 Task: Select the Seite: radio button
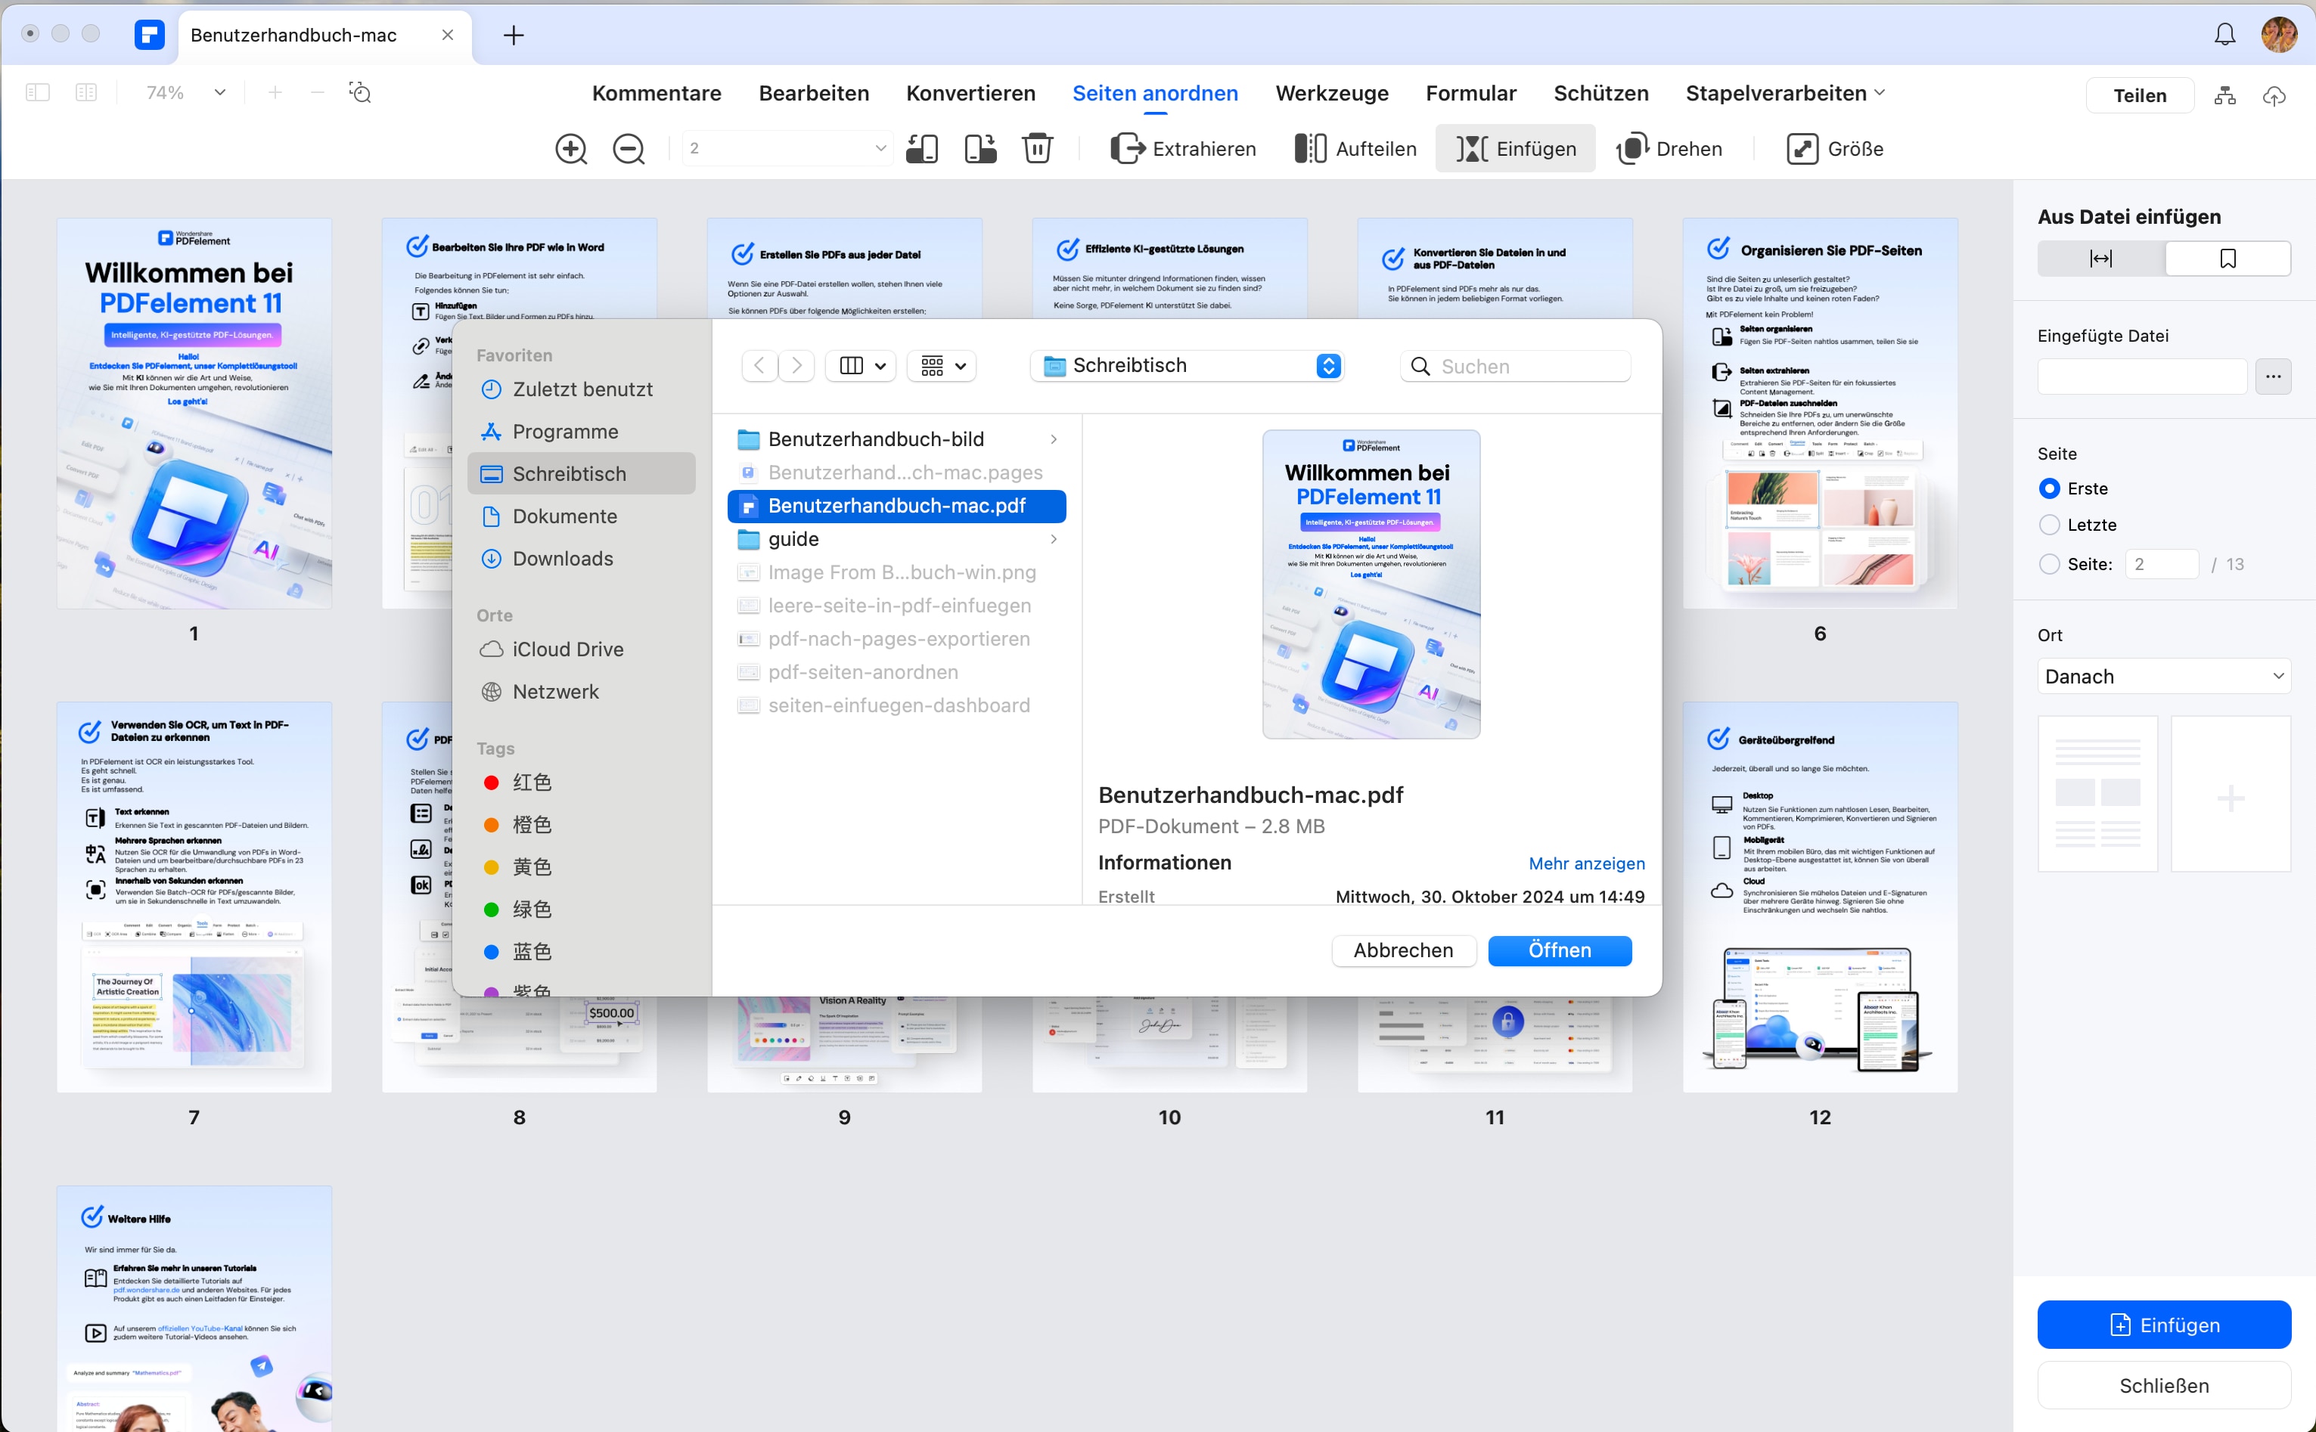click(x=2049, y=565)
